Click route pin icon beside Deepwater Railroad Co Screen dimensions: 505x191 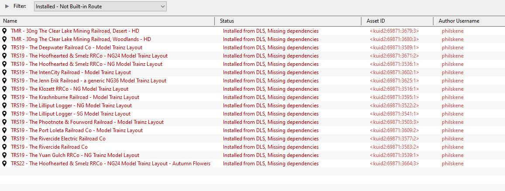click(x=4, y=48)
